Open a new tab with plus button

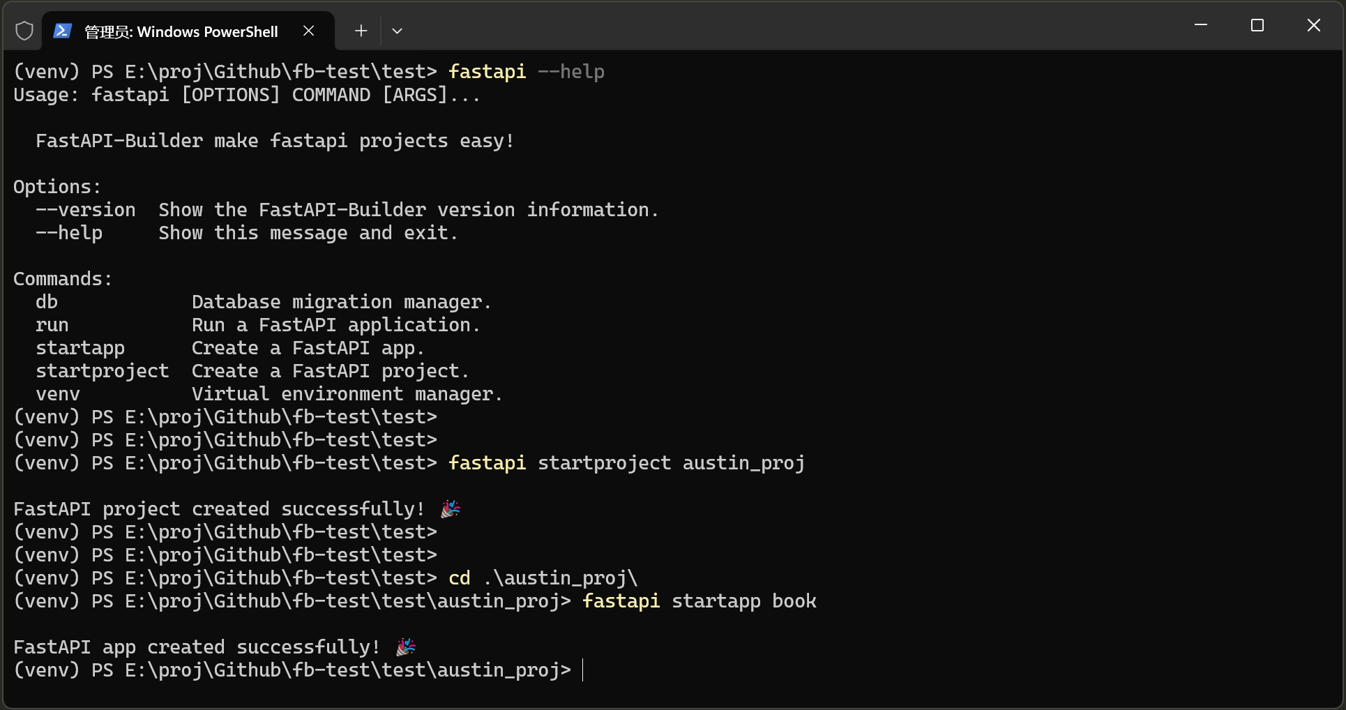click(361, 31)
